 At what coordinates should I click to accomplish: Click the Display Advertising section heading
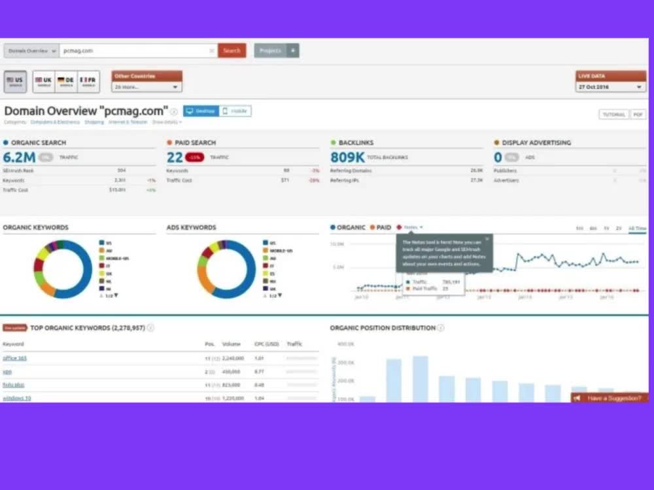536,143
